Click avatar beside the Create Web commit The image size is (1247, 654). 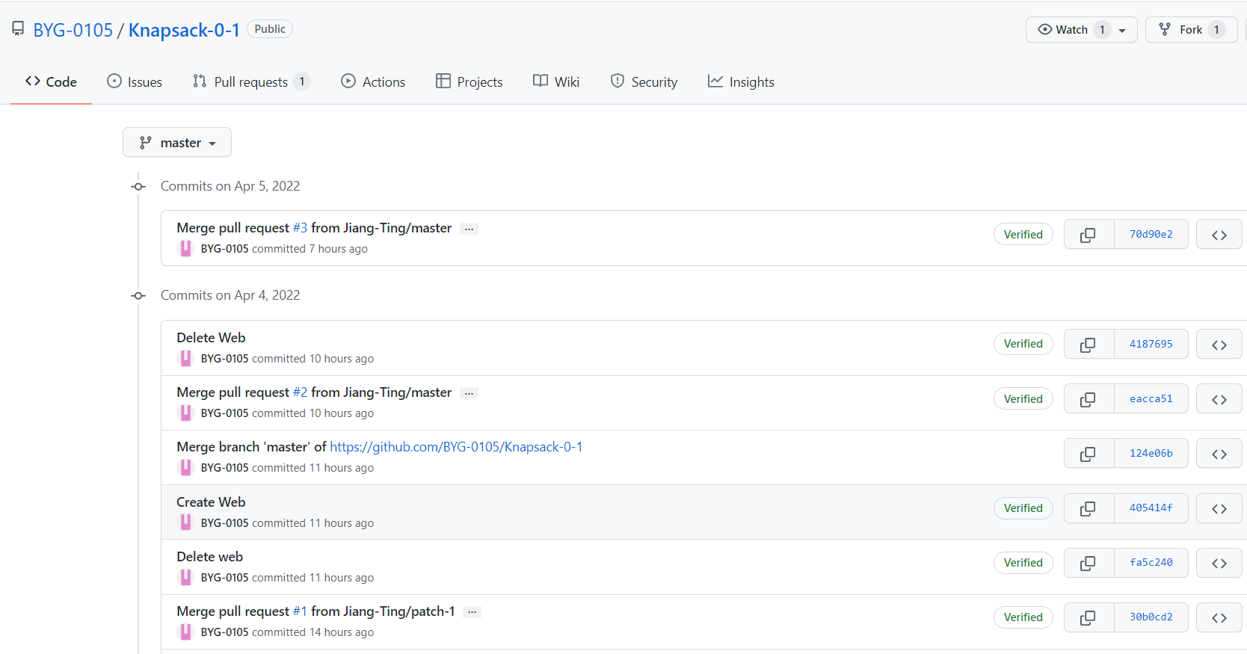coord(185,523)
